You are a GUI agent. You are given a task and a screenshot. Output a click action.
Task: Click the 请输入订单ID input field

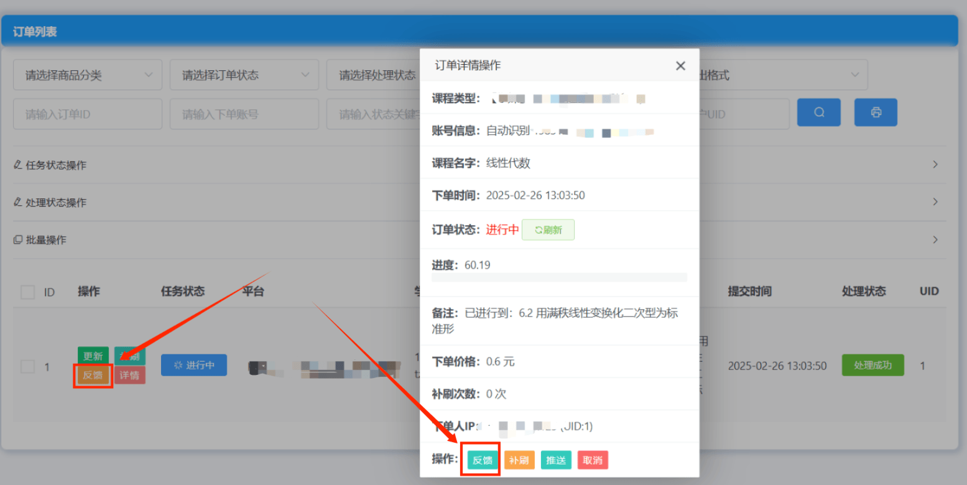coord(88,114)
